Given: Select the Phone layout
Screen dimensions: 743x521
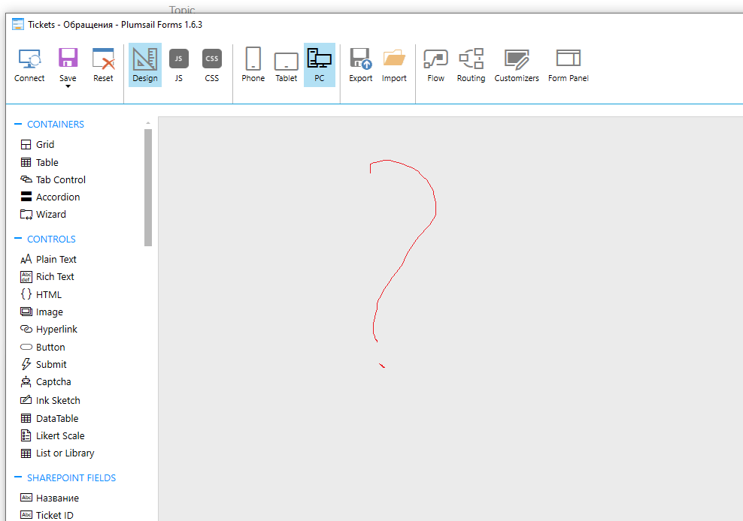Looking at the screenshot, I should coord(253,65).
